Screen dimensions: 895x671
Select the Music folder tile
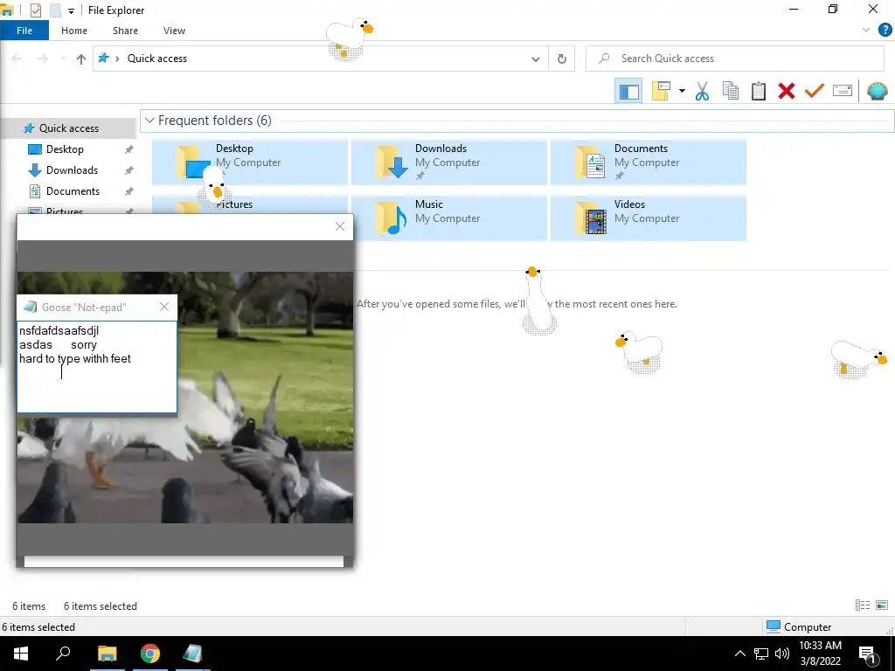[x=449, y=218]
